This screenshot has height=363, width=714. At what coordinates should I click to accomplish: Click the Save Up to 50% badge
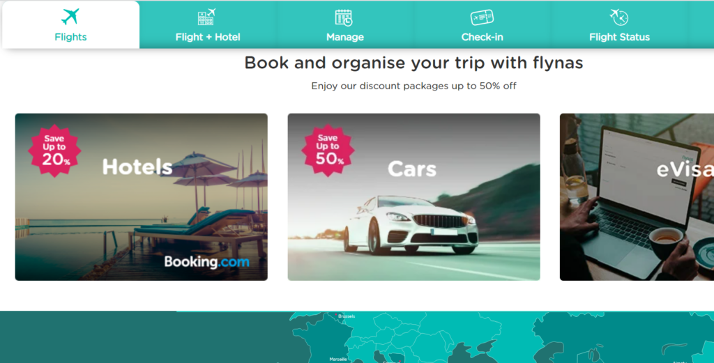click(328, 150)
